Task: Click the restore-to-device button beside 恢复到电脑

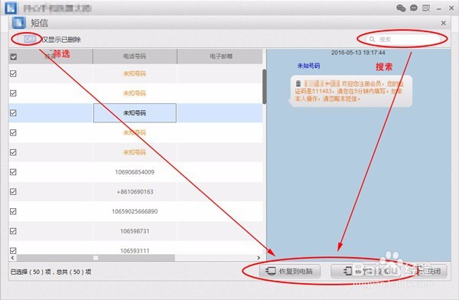Action: point(366,271)
